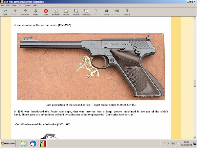Refresh the current page
The width and height of the screenshot is (197, 148).
[56, 12]
